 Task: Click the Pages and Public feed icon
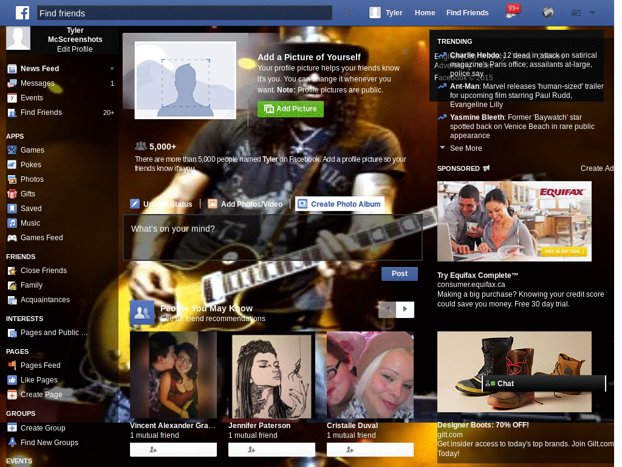coord(12,333)
